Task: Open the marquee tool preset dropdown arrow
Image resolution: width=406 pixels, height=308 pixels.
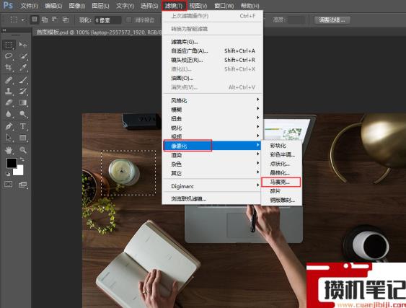Action: pos(23,19)
